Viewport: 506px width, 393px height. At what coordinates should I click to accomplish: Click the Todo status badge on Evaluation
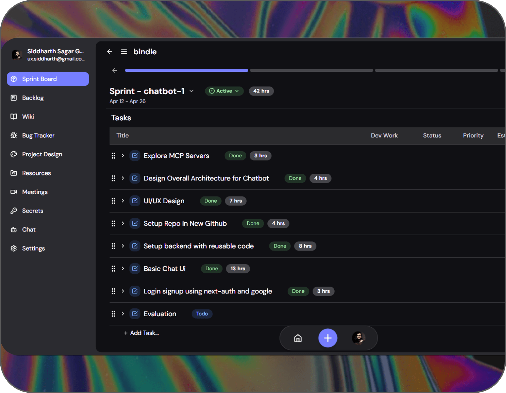[202, 314]
